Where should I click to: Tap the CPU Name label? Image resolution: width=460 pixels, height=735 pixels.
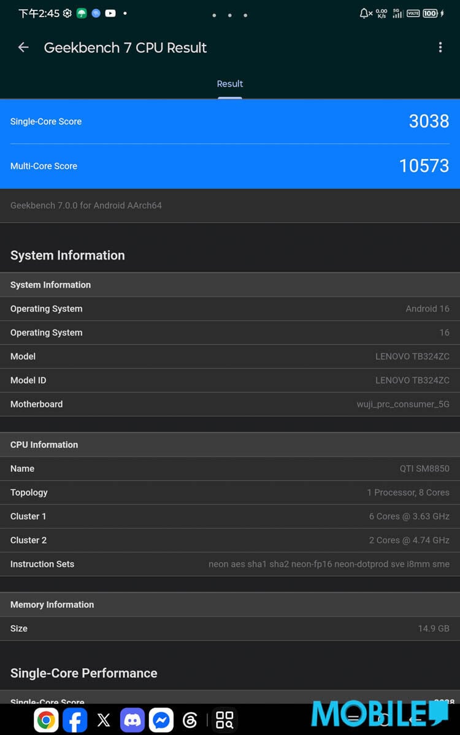point(22,468)
